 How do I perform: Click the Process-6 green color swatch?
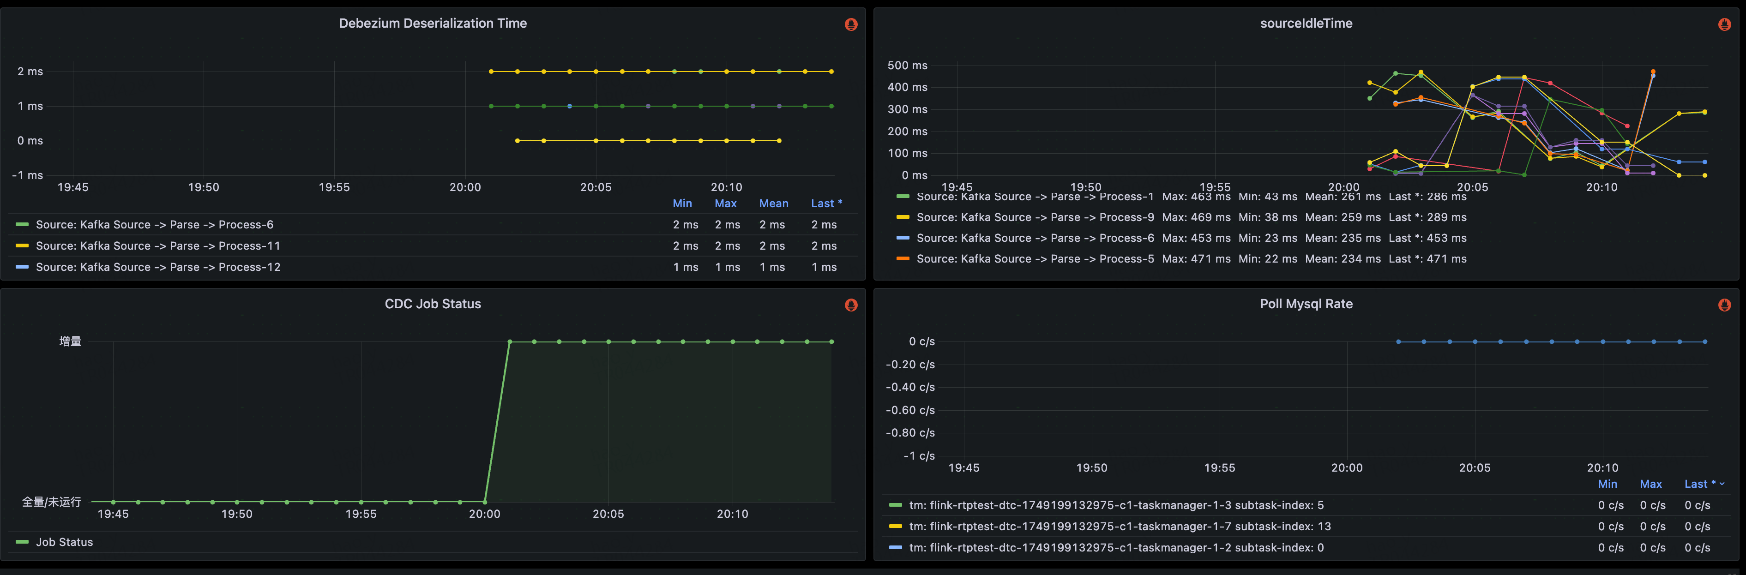click(22, 225)
